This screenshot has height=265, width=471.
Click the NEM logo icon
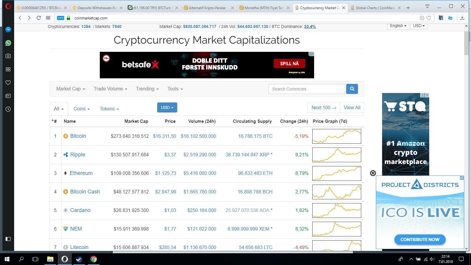tap(66, 229)
